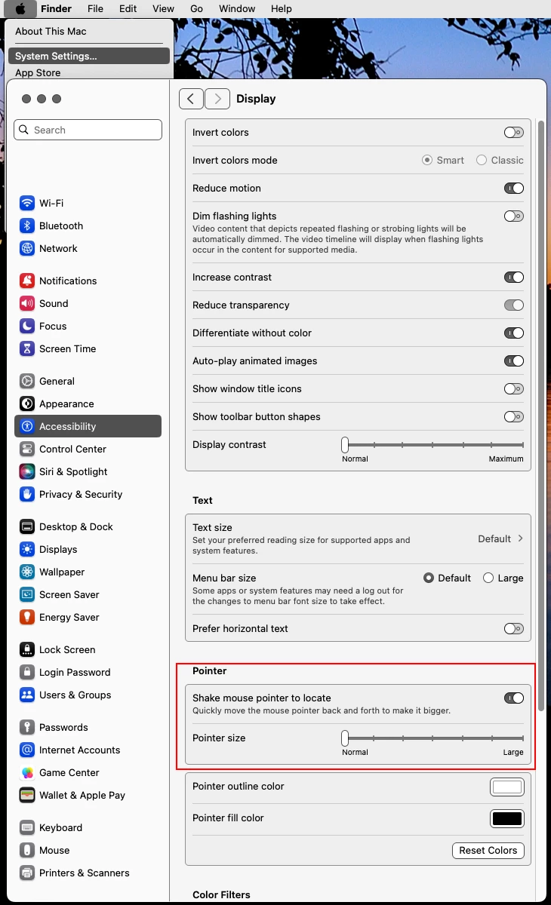The width and height of the screenshot is (551, 905).
Task: Click the Display pane vertical scrollbar
Action: click(x=540, y=416)
